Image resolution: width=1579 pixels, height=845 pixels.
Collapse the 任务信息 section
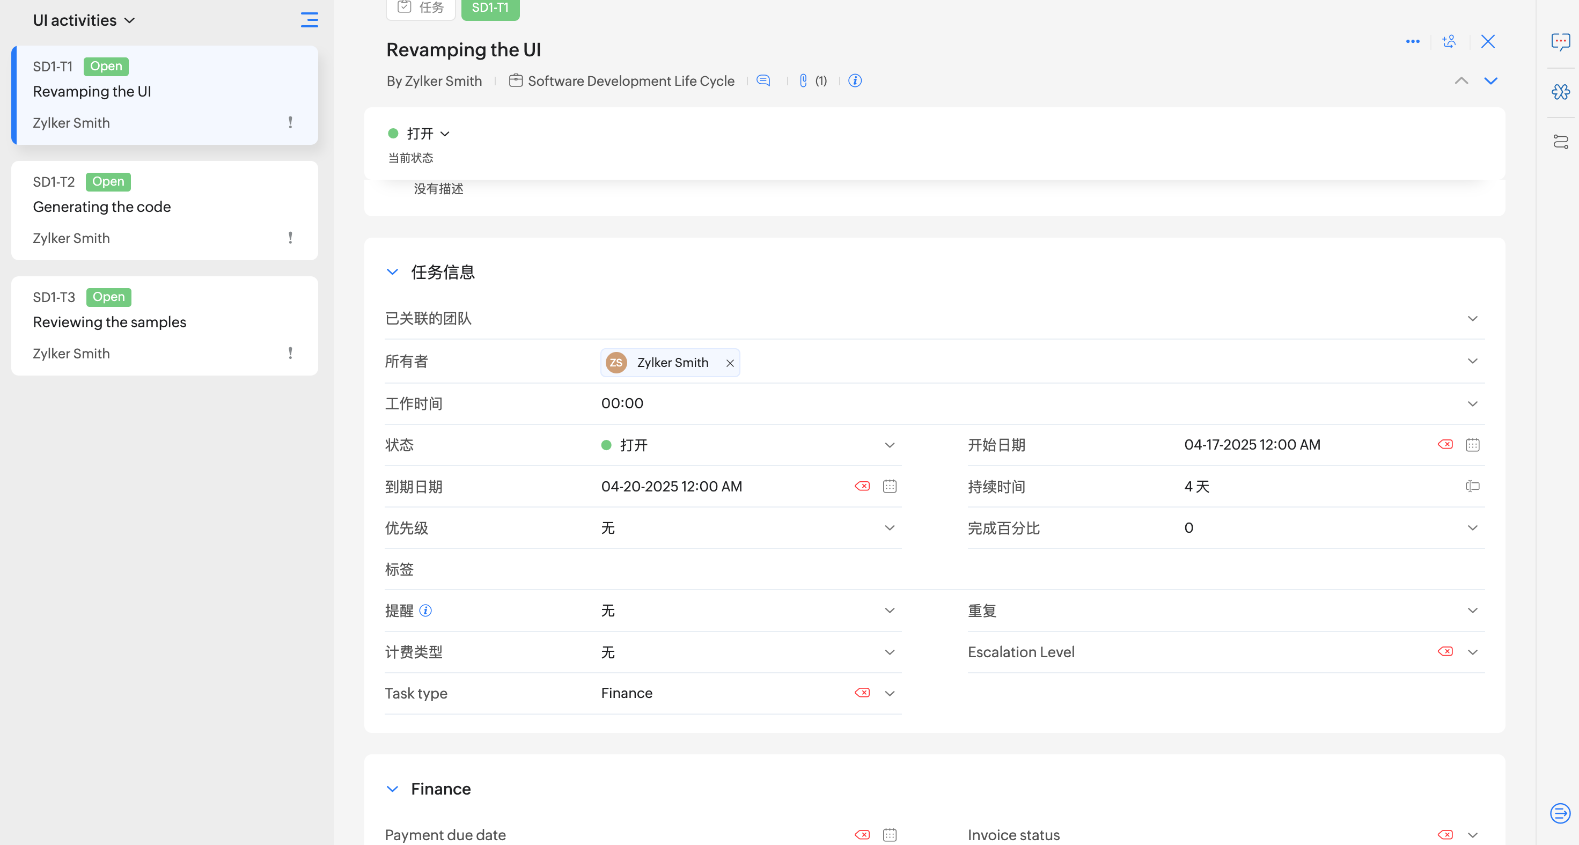point(392,271)
